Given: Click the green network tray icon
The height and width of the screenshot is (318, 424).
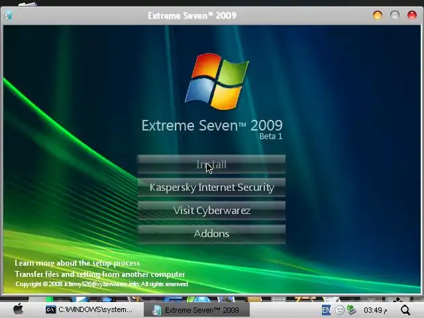Looking at the screenshot, I should pyautogui.click(x=351, y=309).
